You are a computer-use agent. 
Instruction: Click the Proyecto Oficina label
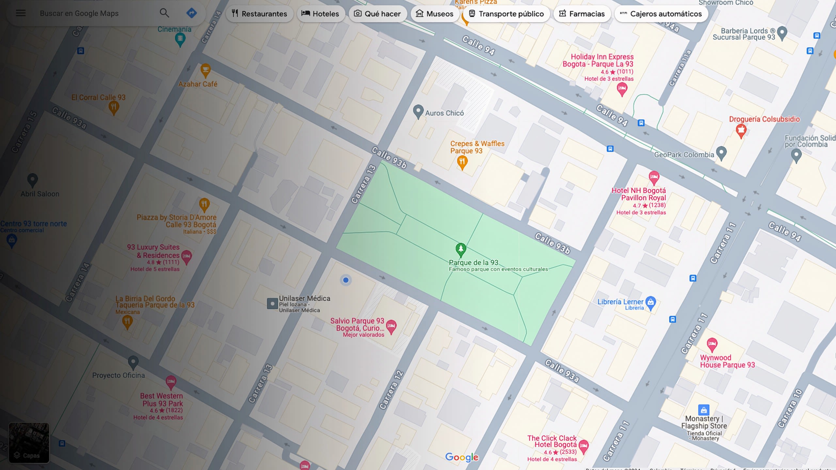118,375
